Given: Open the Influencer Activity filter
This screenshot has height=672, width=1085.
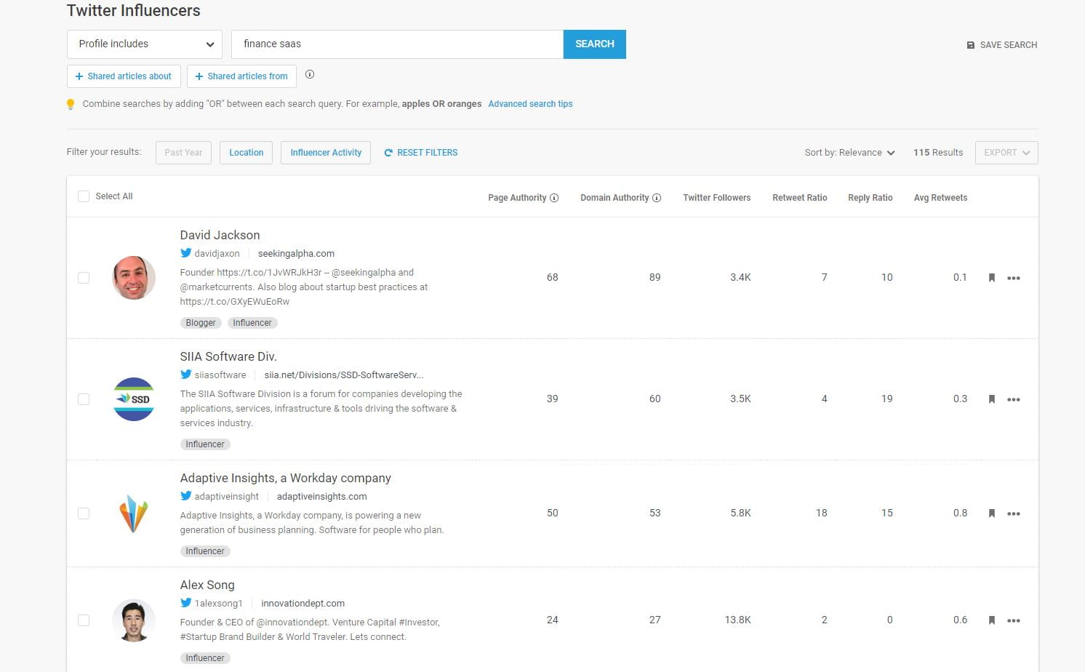Looking at the screenshot, I should (x=326, y=153).
